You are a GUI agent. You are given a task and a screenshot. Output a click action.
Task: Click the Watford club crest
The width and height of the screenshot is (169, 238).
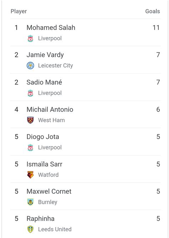point(30,175)
